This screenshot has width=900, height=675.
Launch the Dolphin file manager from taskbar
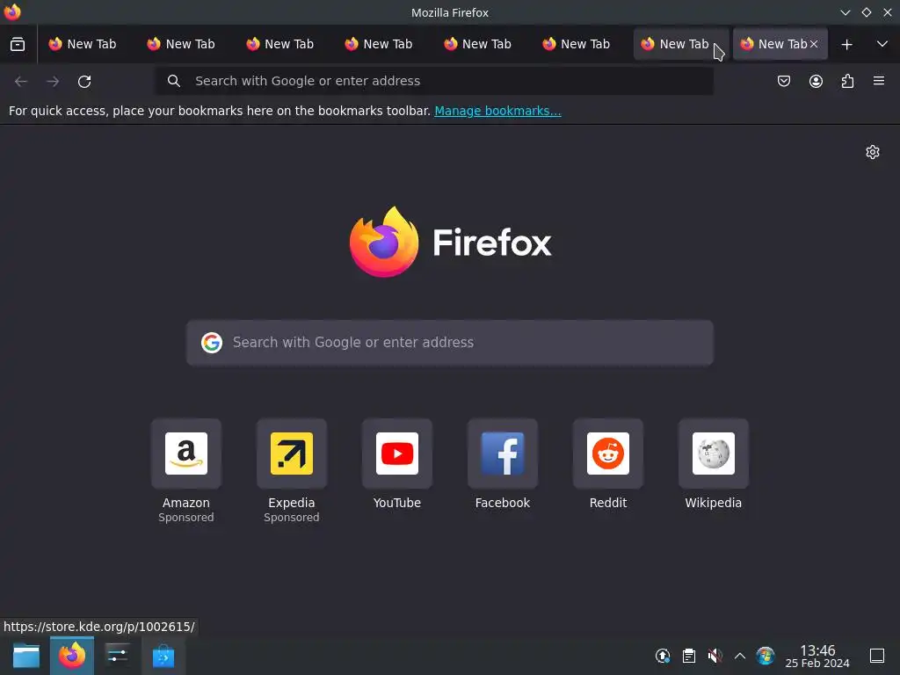26,656
